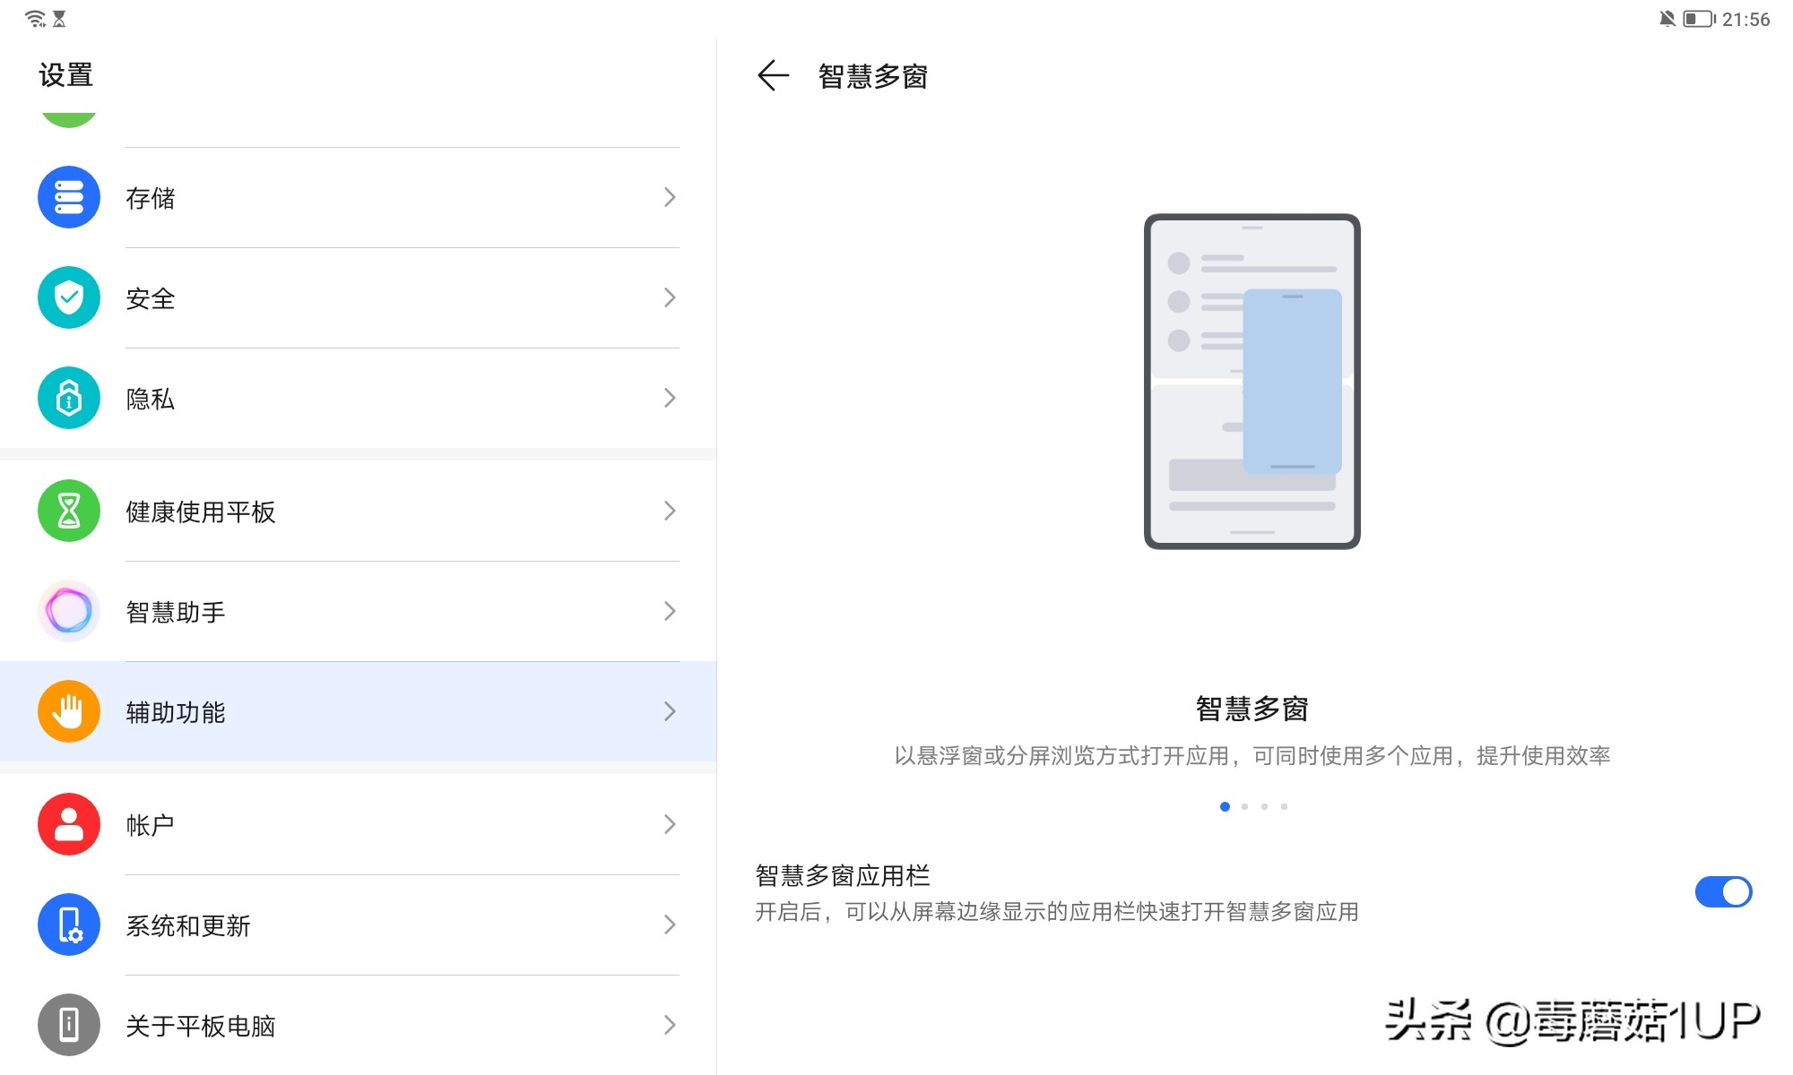
Task: Select the second carousel pagination dot
Action: 1245,806
